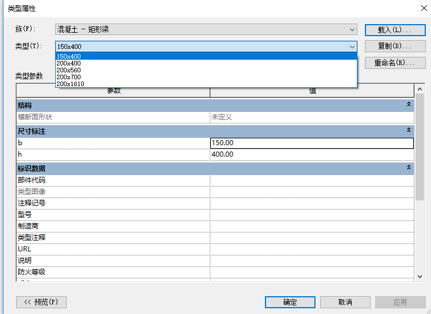Edit the b value field 150.00
The width and height of the screenshot is (431, 314).
312,143
